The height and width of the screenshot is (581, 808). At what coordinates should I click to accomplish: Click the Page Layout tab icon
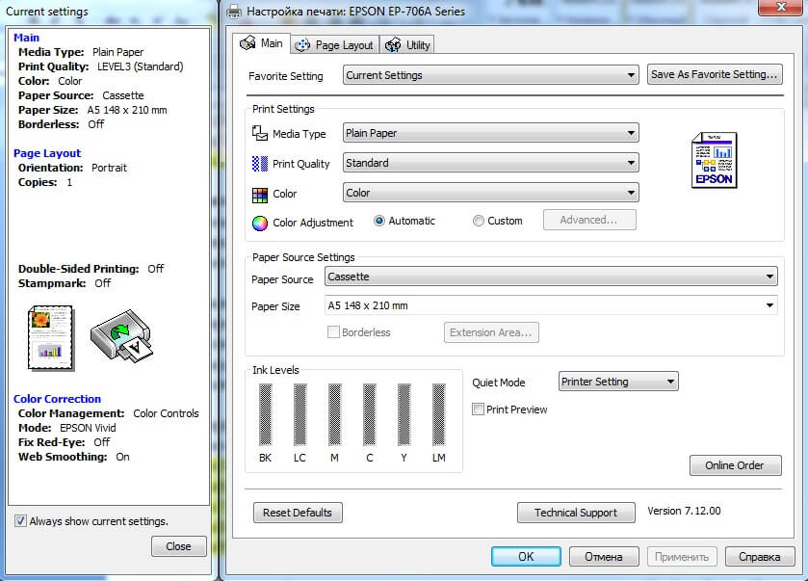(302, 45)
